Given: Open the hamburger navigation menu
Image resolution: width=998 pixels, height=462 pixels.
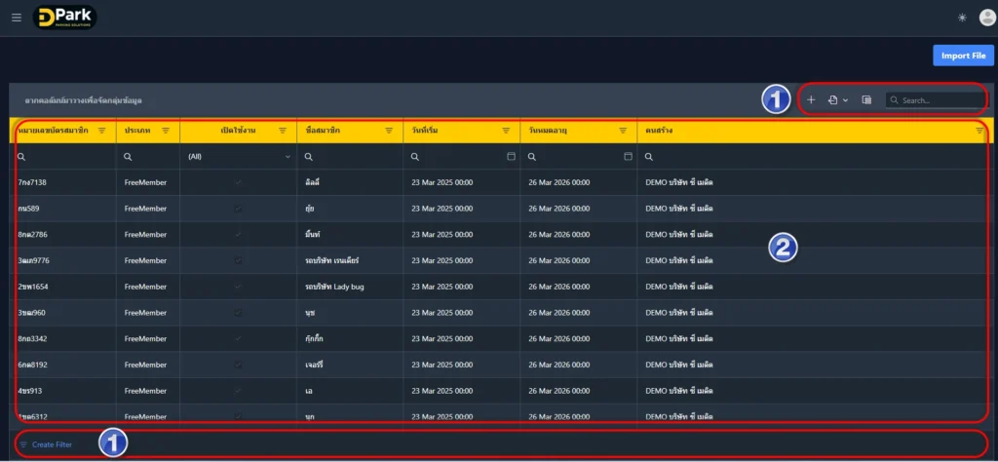Looking at the screenshot, I should coord(16,18).
